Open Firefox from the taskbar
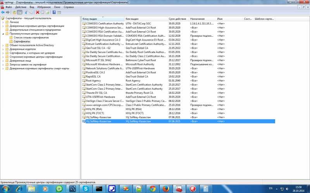 [x=166, y=189]
